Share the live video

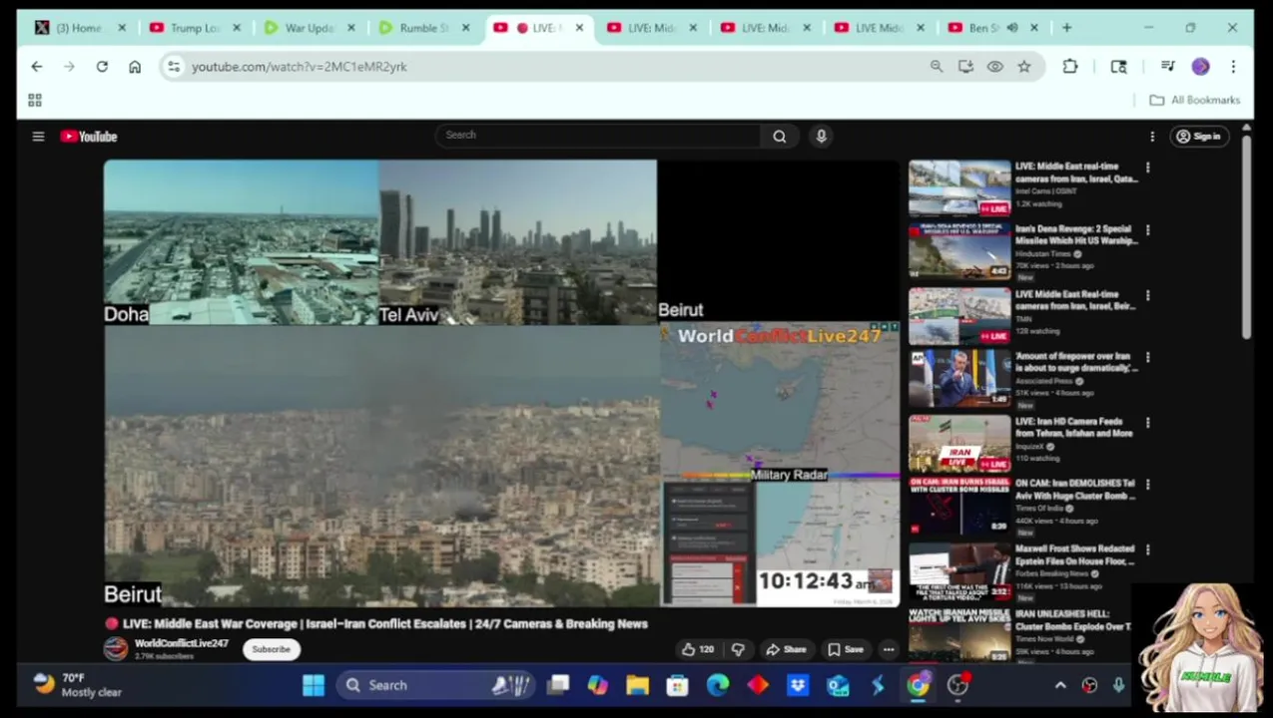(786, 649)
